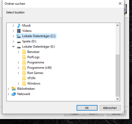Click the Riot Games folder icon

pyautogui.click(x=24, y=73)
